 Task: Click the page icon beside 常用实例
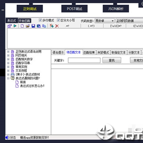click(12, 67)
